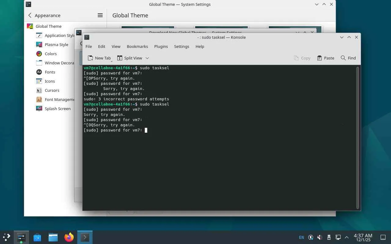
Task: Click the Application Style icon in sidebar
Action: (39, 35)
